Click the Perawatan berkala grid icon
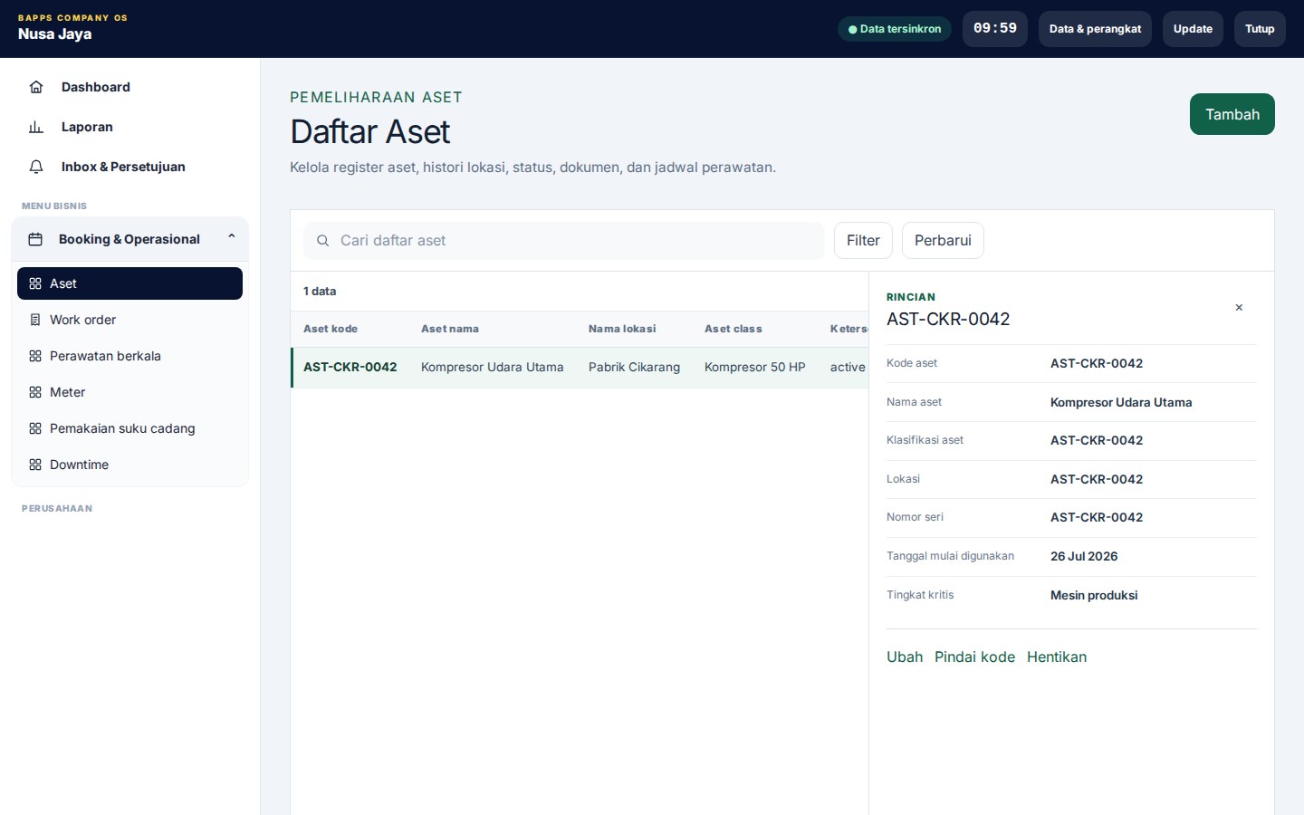This screenshot has width=1304, height=815. tap(35, 356)
